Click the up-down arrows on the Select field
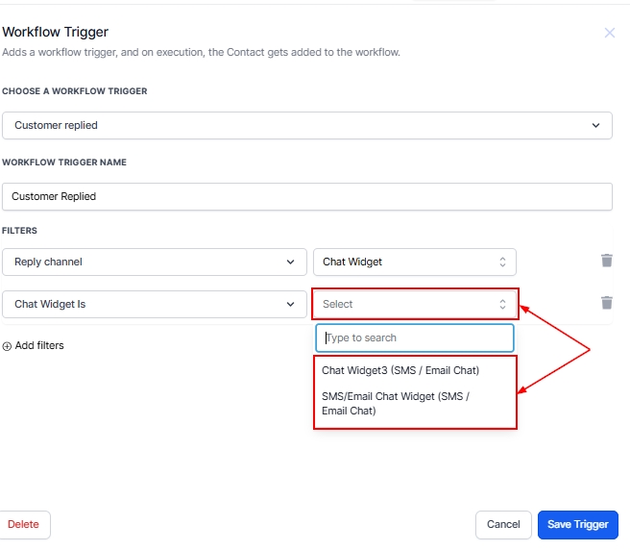The height and width of the screenshot is (550, 630). [501, 304]
